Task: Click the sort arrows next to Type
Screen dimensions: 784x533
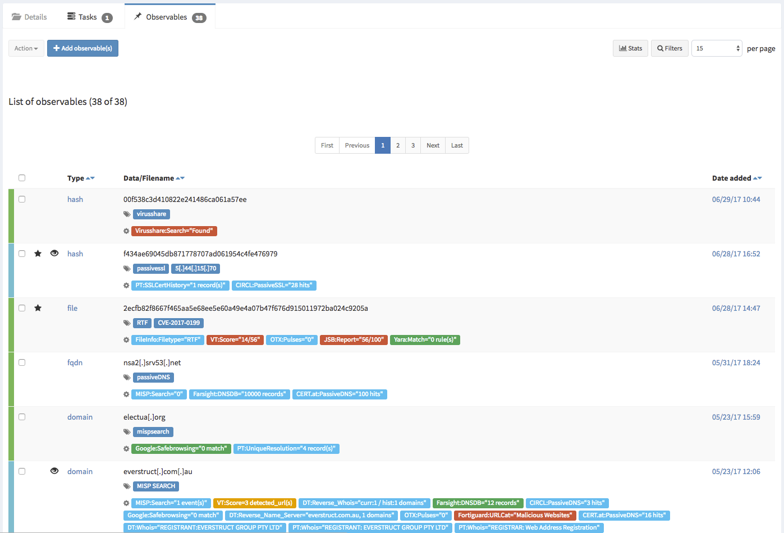Action: coord(90,178)
